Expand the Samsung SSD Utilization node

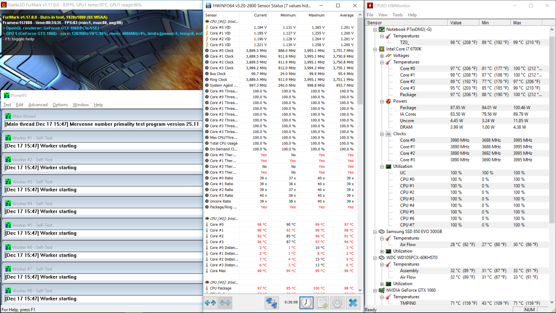(x=382, y=251)
